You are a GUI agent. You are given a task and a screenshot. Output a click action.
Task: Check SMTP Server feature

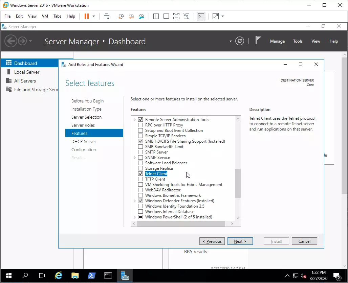pyautogui.click(x=140, y=152)
